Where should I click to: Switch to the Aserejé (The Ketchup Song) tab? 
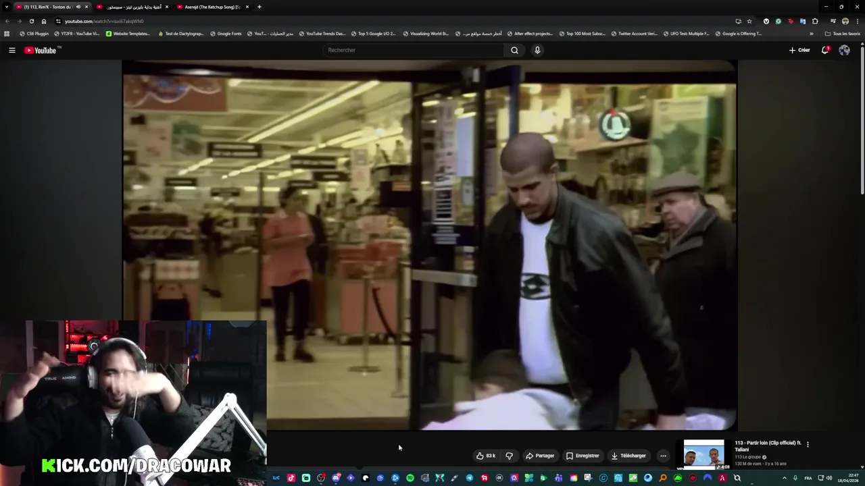[x=212, y=7]
